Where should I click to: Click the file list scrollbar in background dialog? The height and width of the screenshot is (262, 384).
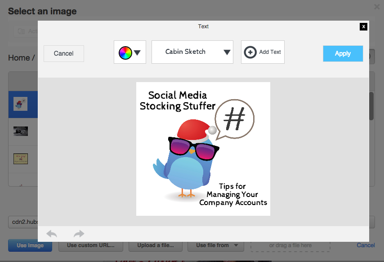[x=371, y=106]
